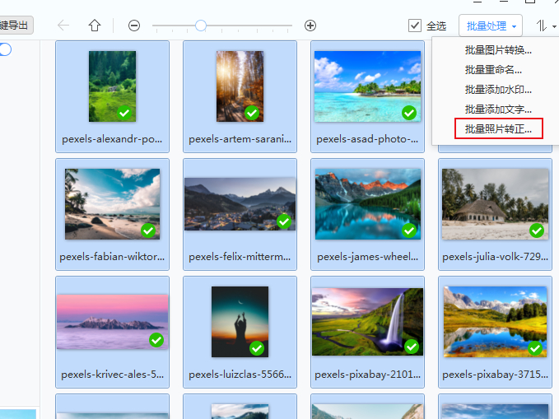Deselect checkmark on pexels-krivec-ales-5... image
Image resolution: width=559 pixels, height=419 pixels.
(156, 340)
